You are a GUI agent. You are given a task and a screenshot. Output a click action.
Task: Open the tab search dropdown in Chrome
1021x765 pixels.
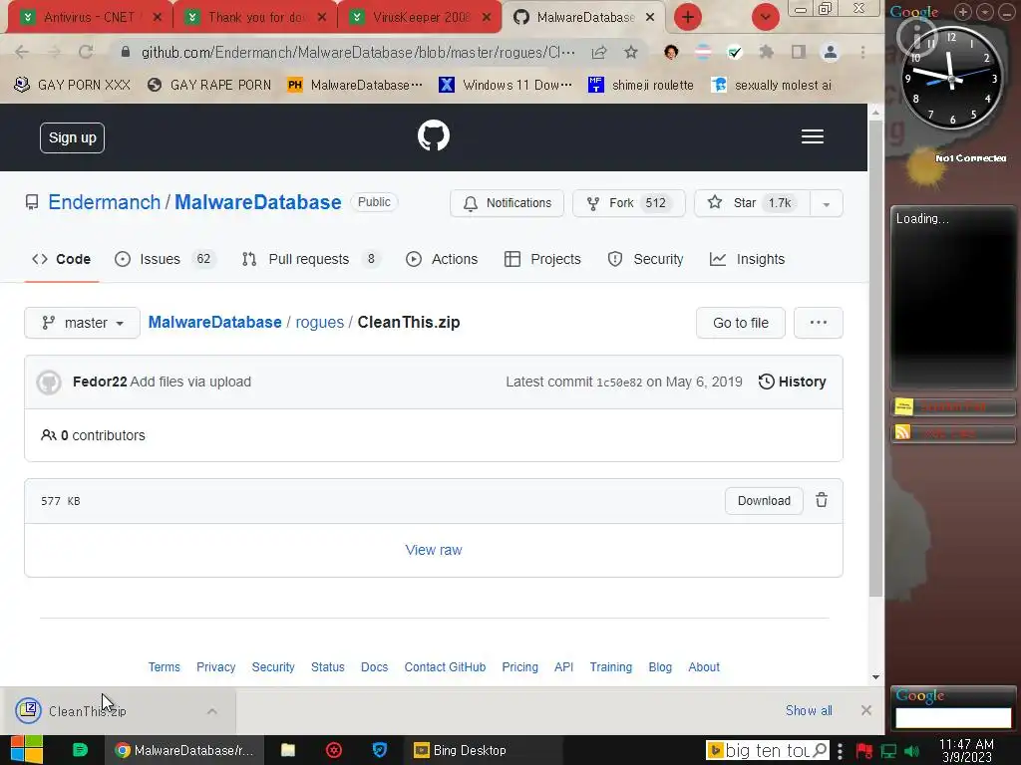point(765,18)
